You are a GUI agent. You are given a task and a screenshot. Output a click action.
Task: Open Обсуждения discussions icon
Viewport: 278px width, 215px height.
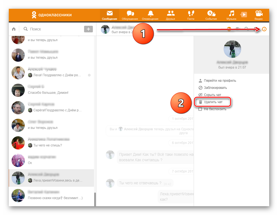coord(130,15)
